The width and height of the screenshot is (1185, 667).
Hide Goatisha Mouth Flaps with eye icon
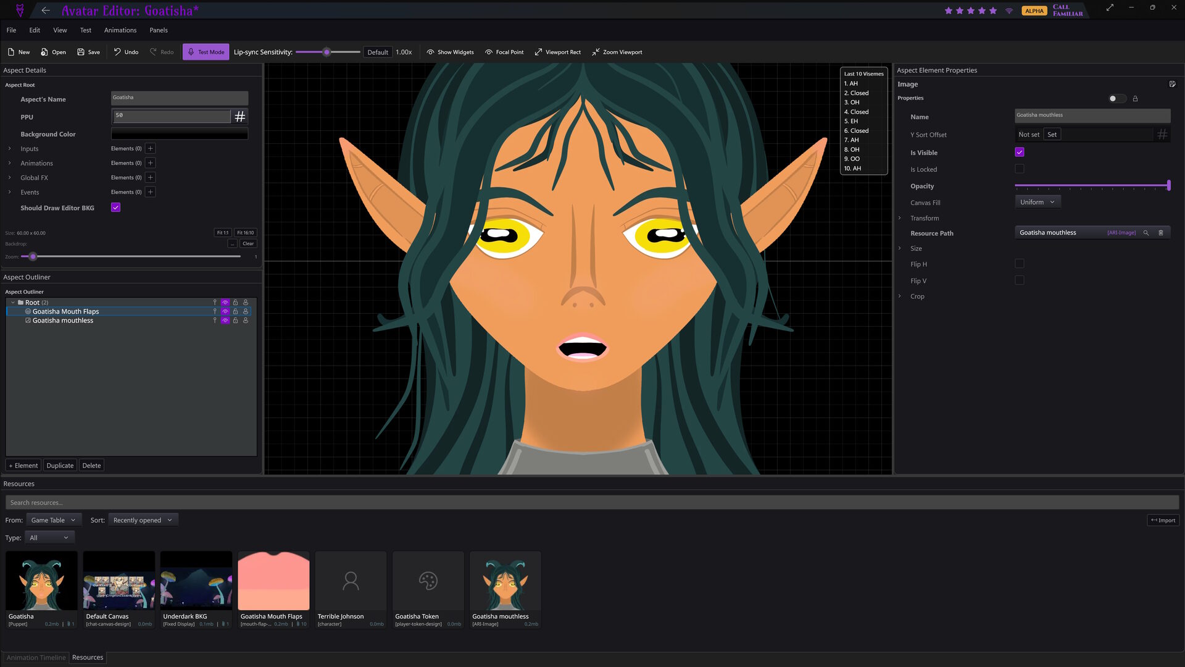(x=225, y=311)
